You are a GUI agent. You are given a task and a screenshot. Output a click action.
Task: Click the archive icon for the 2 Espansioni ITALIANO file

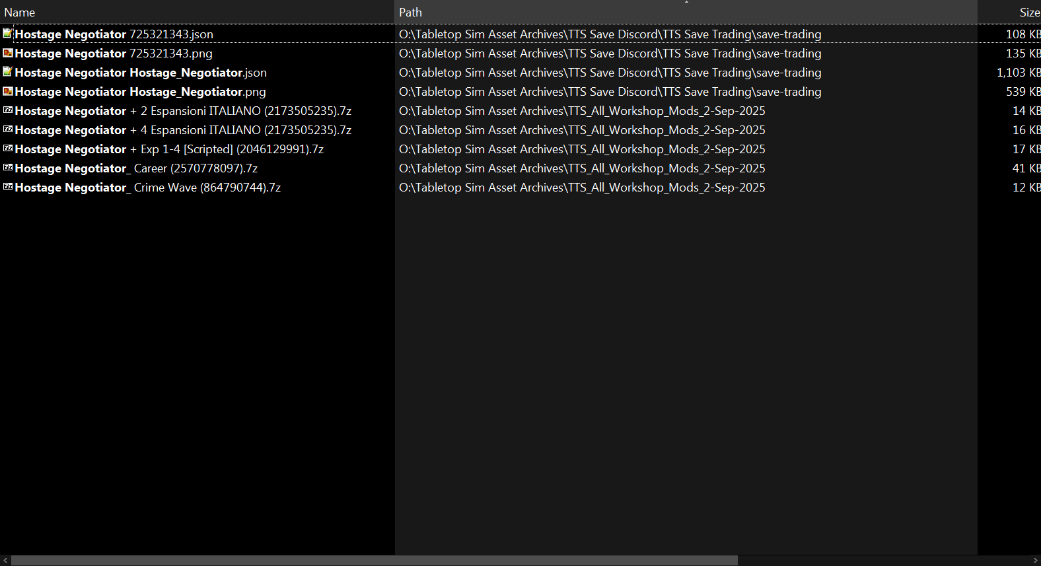tap(7, 110)
